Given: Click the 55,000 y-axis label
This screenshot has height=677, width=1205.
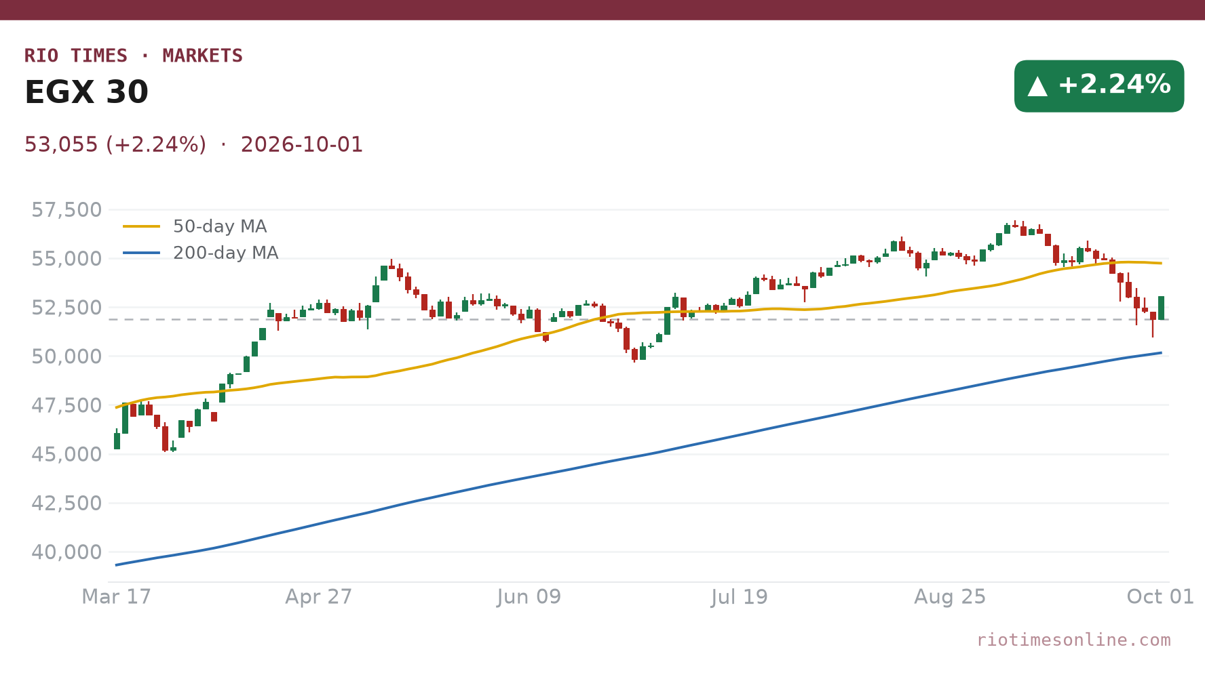Looking at the screenshot, I should (67, 259).
